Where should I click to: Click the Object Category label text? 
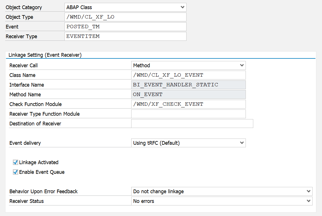tap(24, 7)
